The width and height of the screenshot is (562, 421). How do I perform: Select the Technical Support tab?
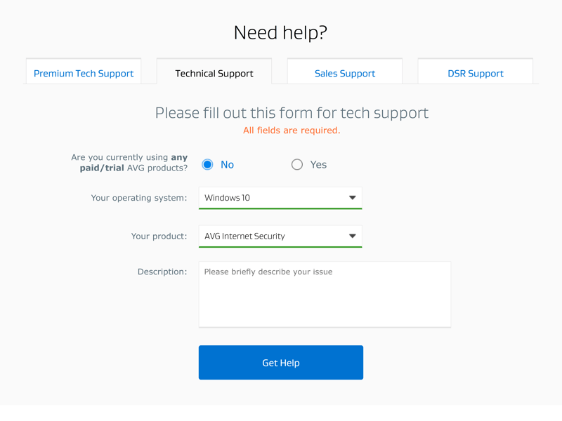(214, 72)
